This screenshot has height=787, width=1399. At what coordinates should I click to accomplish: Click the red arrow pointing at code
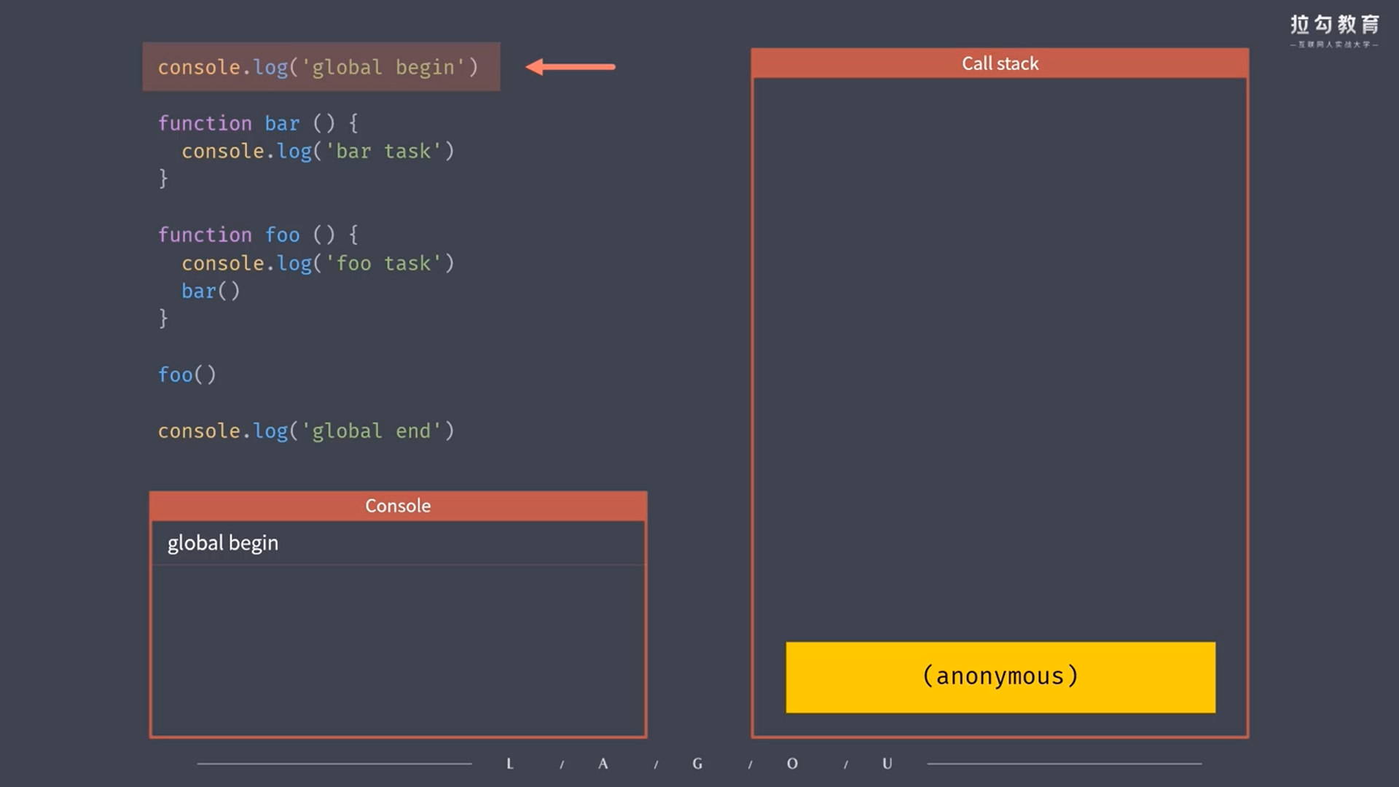pyautogui.click(x=570, y=67)
